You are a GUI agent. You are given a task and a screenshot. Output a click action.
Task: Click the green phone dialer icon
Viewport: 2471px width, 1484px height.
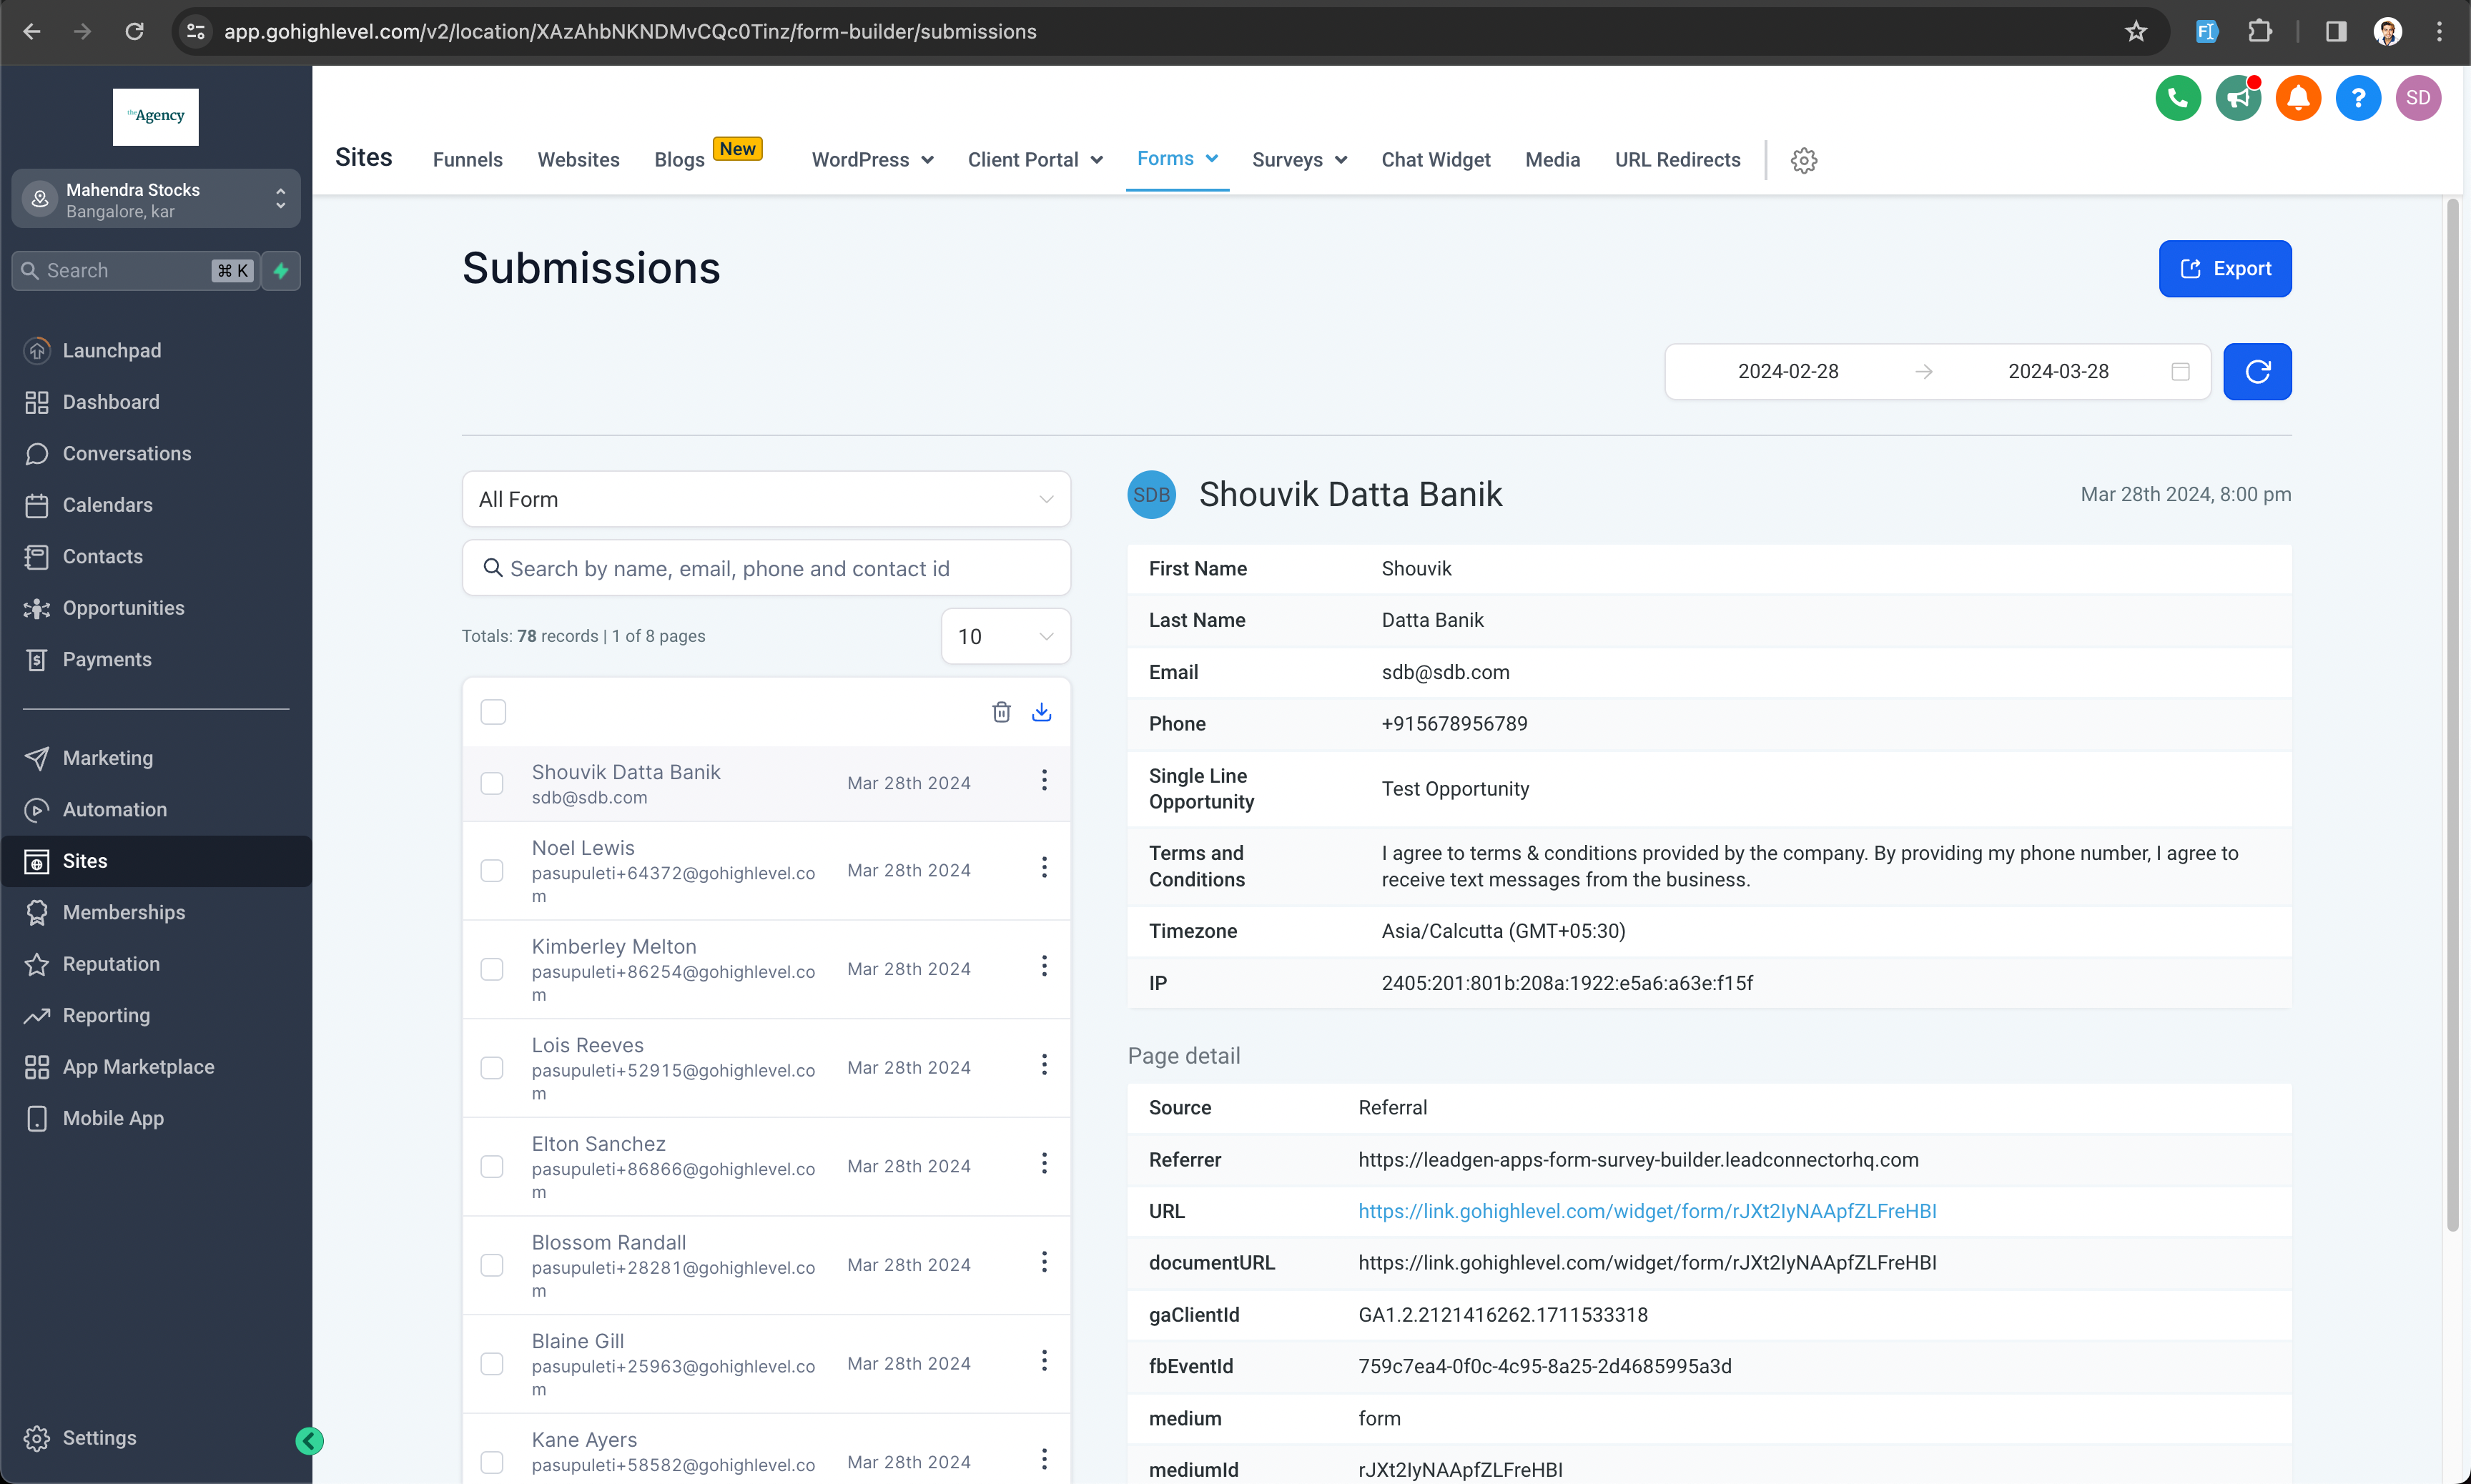point(2177,98)
